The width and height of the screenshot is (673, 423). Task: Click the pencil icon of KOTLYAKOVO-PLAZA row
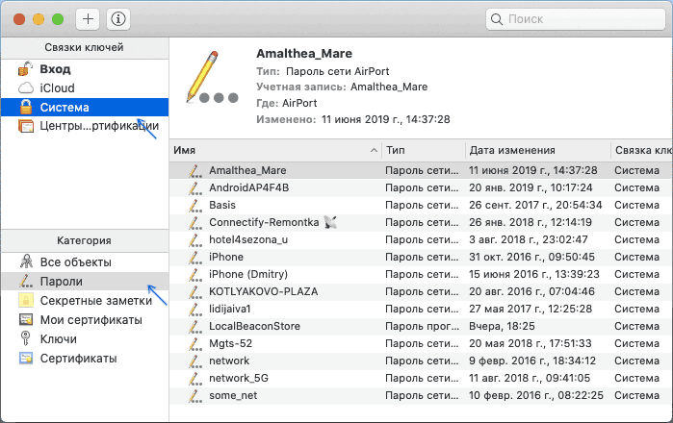[195, 291]
